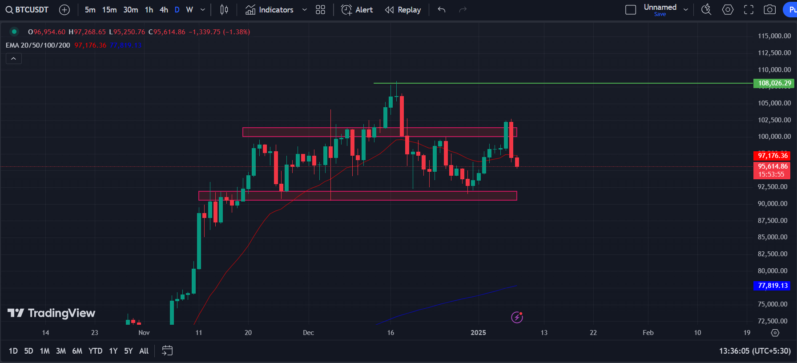Viewport: 797px width, 363px height.
Task: Create an Alert with the clock icon
Action: pos(357,10)
